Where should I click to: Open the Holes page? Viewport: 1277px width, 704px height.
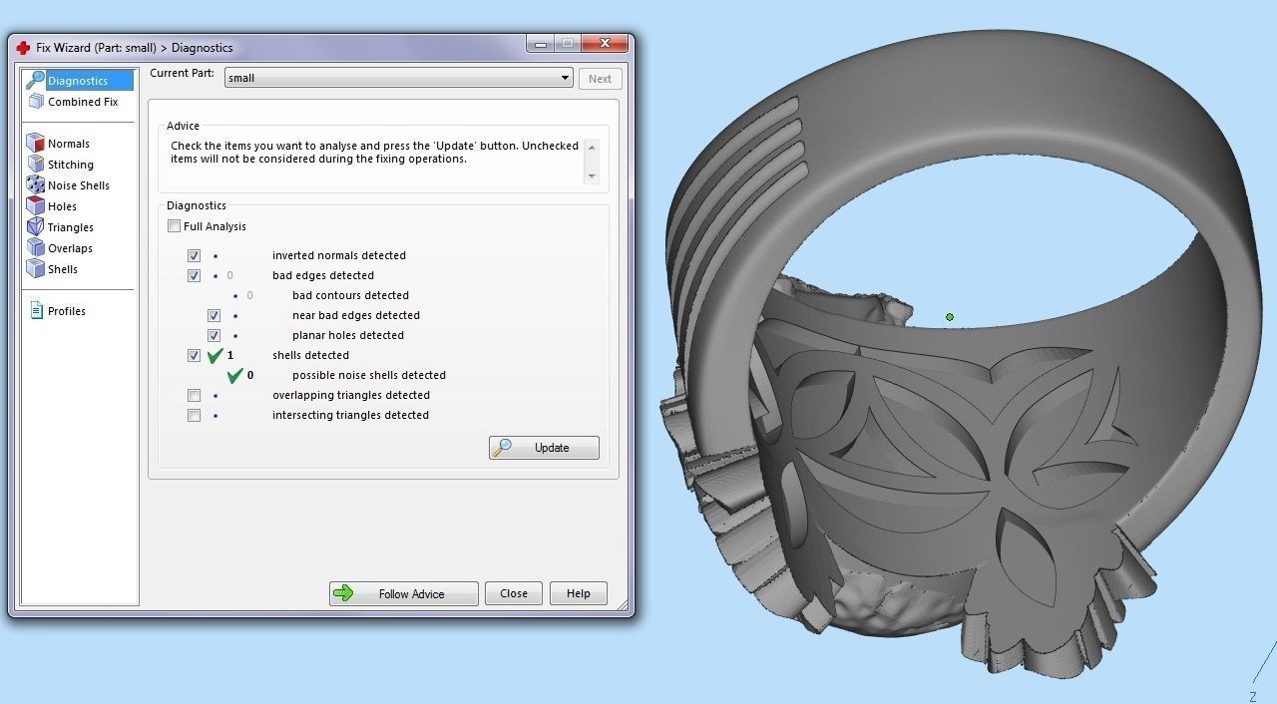coord(62,206)
